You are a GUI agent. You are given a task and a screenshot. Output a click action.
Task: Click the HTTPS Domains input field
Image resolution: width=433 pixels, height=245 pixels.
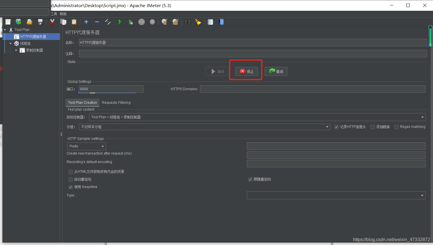click(x=313, y=89)
